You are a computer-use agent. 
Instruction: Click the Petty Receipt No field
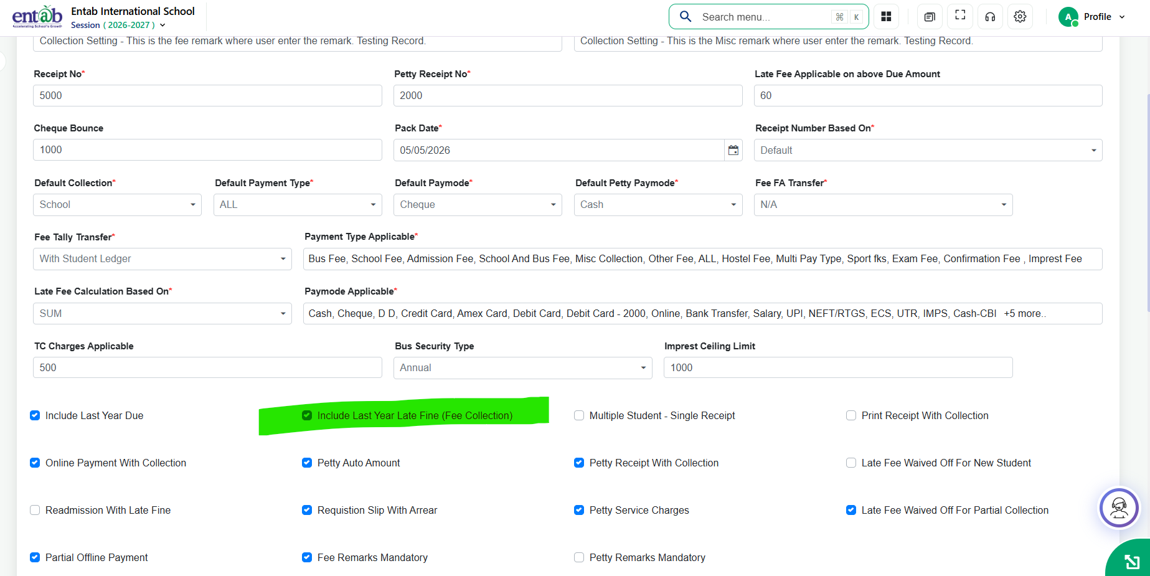[x=568, y=95]
